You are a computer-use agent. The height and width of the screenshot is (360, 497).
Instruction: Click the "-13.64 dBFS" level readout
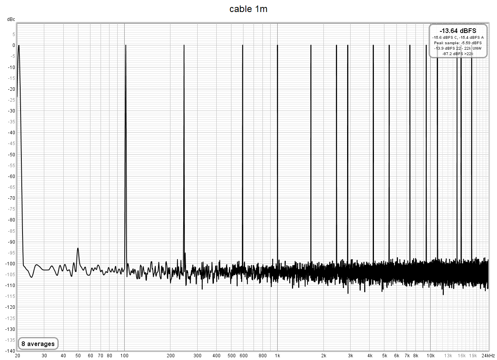[x=458, y=31]
